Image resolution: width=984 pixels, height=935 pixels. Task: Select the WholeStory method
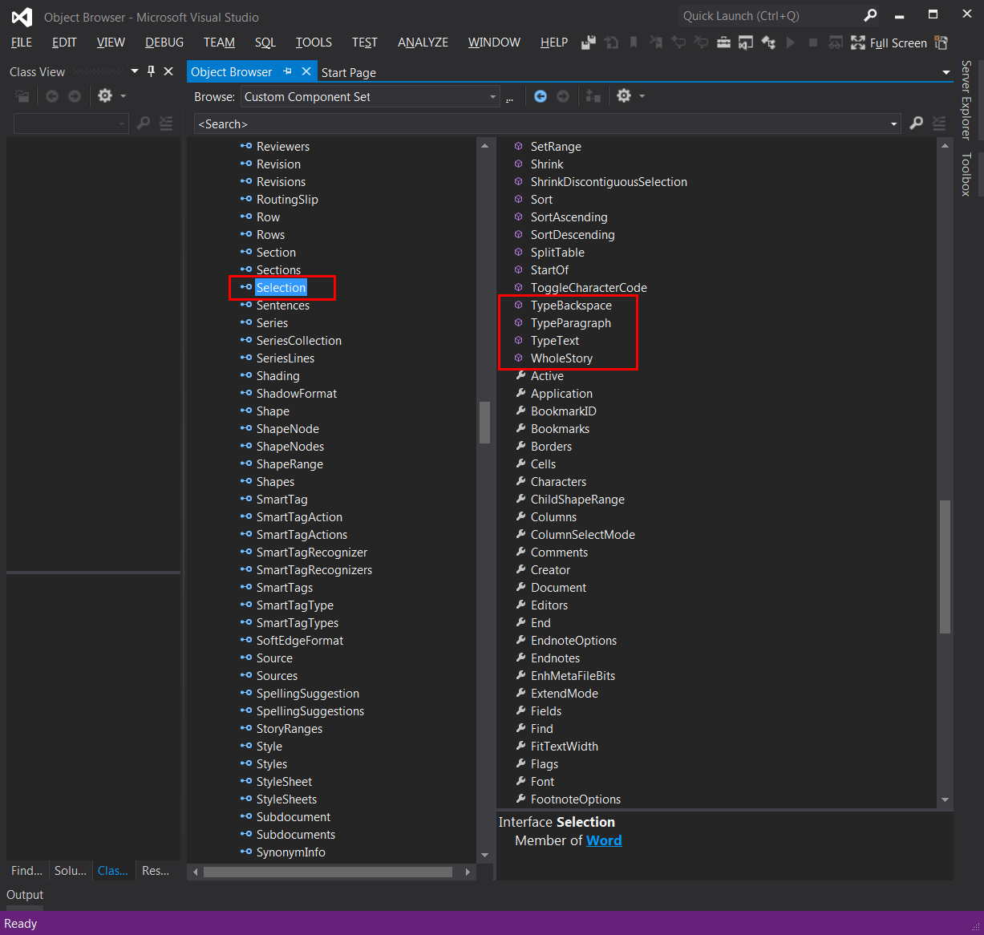tap(561, 358)
